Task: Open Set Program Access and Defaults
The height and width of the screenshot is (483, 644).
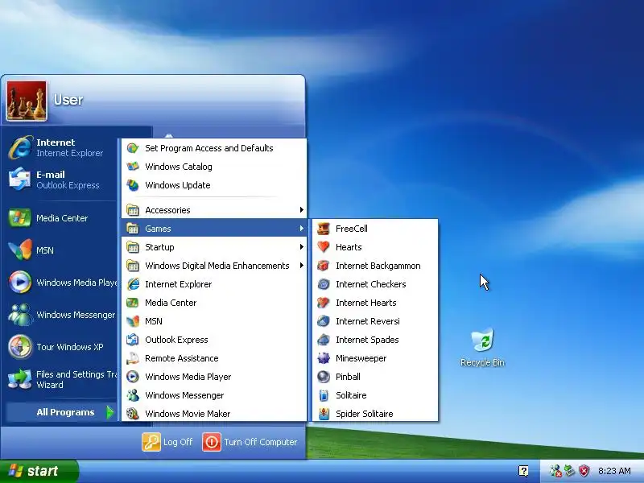Action: pos(214,148)
